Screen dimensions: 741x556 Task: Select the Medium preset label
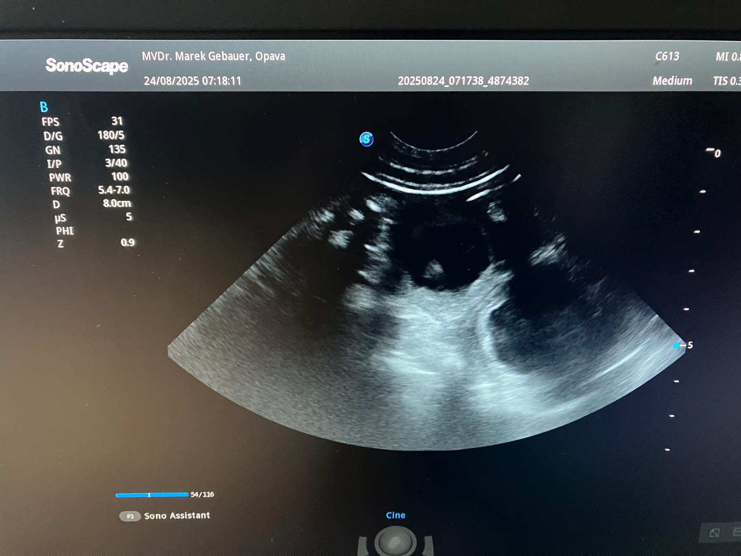click(672, 81)
